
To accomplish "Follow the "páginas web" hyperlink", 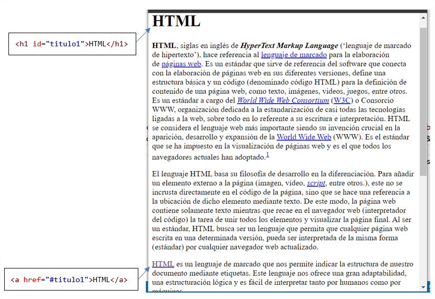I will pos(181,64).
